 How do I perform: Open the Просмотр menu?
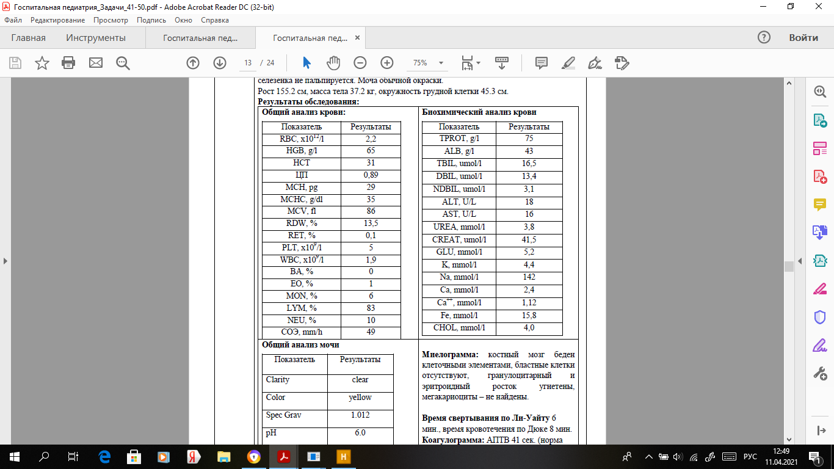(111, 20)
